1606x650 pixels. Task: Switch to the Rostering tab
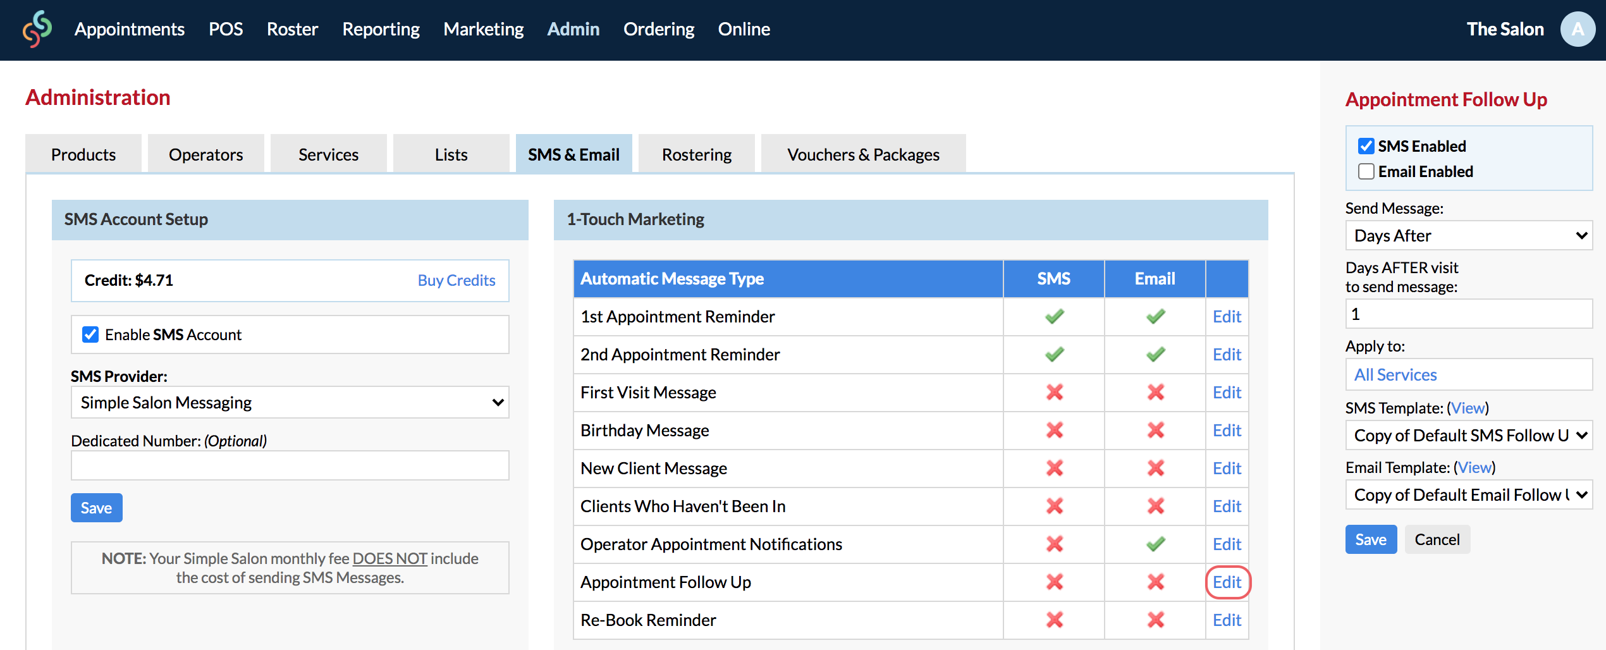pyautogui.click(x=696, y=154)
